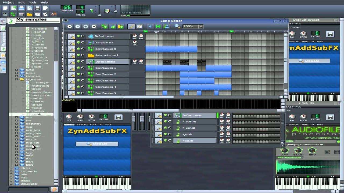
Task: Click Show GUI in bottom-left ZynAddSubFX
Action: coord(97,144)
